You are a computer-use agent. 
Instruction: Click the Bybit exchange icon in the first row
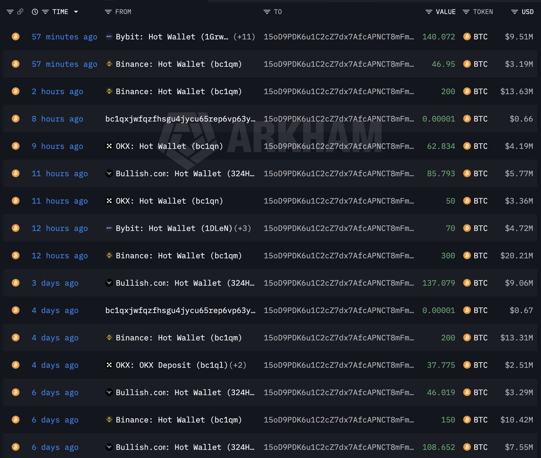tap(109, 37)
